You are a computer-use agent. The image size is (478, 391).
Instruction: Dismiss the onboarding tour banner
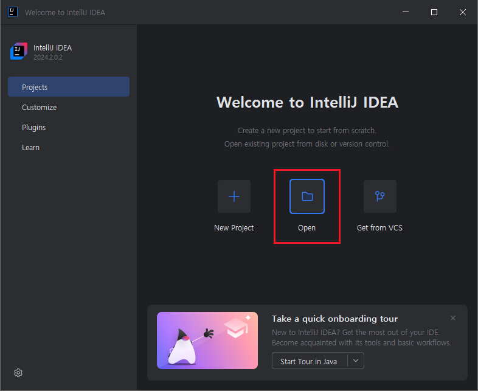pyautogui.click(x=452, y=318)
